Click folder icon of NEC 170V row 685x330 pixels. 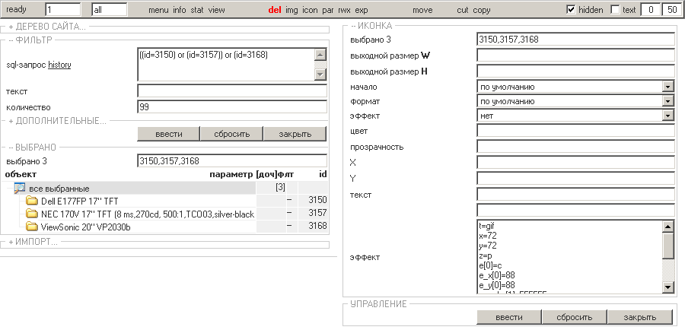coord(32,214)
